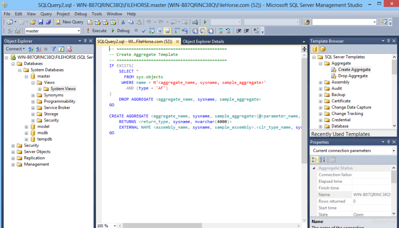Click the Execute query button
Viewport: 399px width, 228px height.
[96, 31]
